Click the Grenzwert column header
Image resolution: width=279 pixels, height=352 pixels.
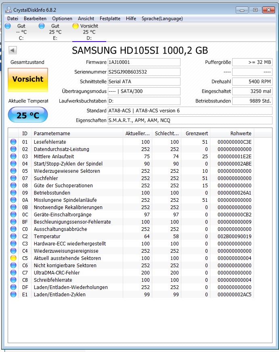point(196,133)
